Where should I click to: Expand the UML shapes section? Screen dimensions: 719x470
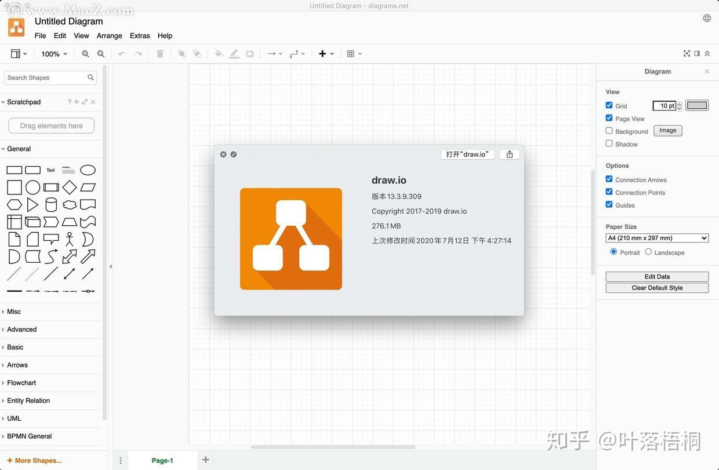pos(14,418)
